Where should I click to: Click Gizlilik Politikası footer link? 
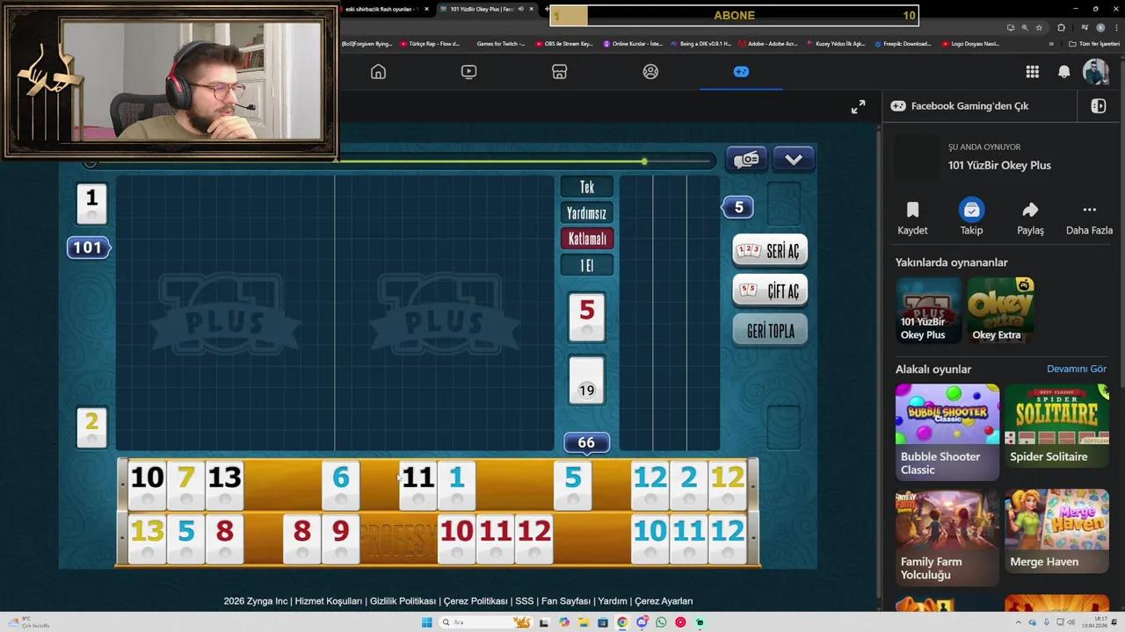[403, 601]
